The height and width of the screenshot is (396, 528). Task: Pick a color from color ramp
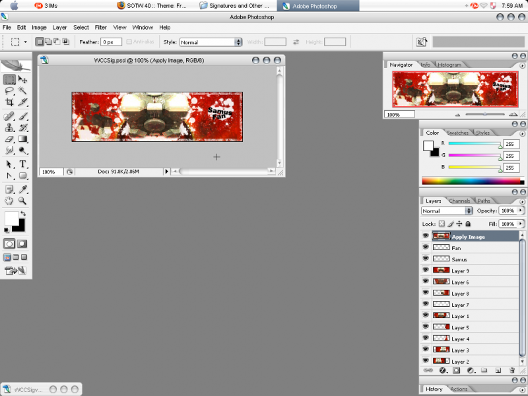[471, 181]
